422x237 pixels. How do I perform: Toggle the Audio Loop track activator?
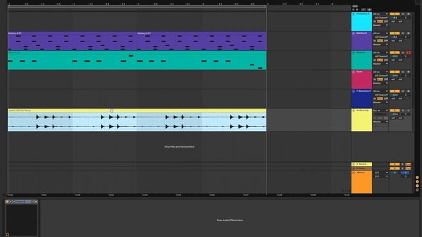pos(394,111)
